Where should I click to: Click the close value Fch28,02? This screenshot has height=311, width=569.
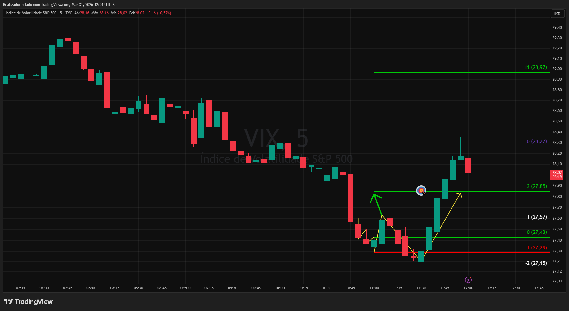137,13
